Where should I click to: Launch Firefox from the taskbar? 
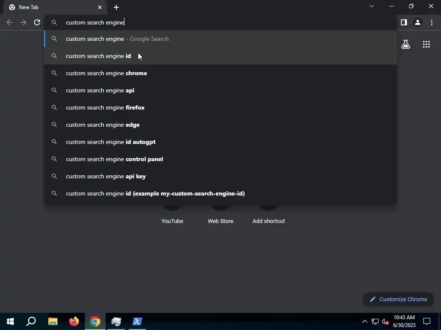pos(74,321)
